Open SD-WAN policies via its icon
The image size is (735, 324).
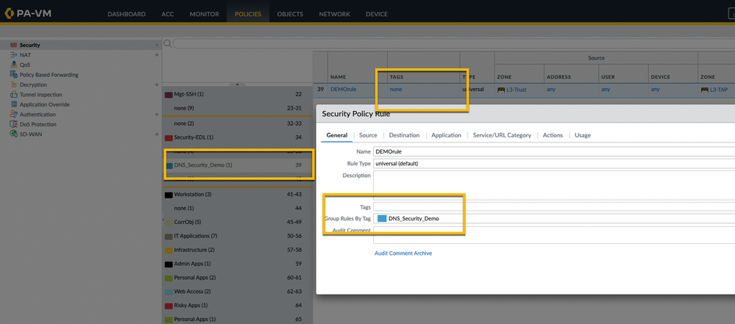pos(13,134)
